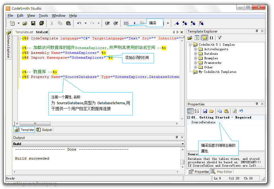Open the Build output source dropdown
274x189 pixels.
click(183, 144)
